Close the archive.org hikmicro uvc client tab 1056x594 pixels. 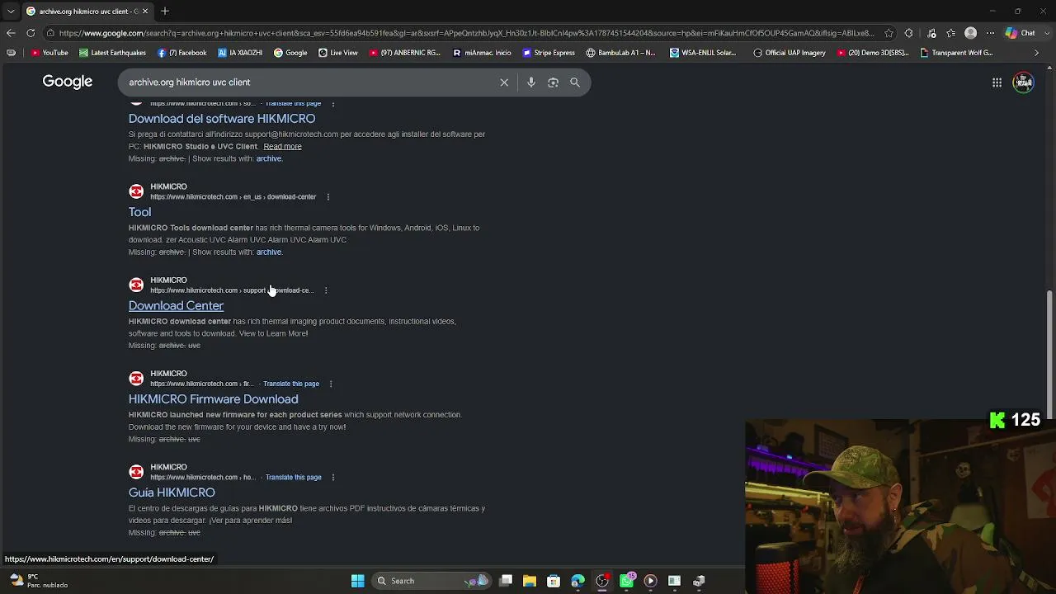145,11
